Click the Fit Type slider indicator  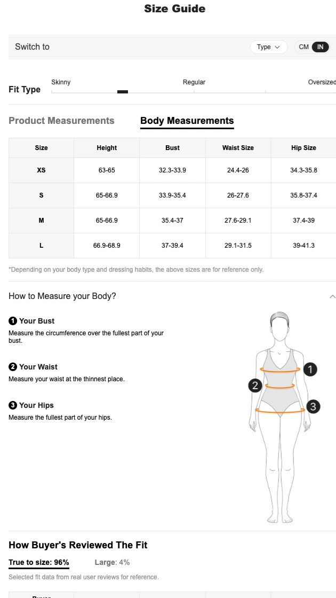(123, 92)
